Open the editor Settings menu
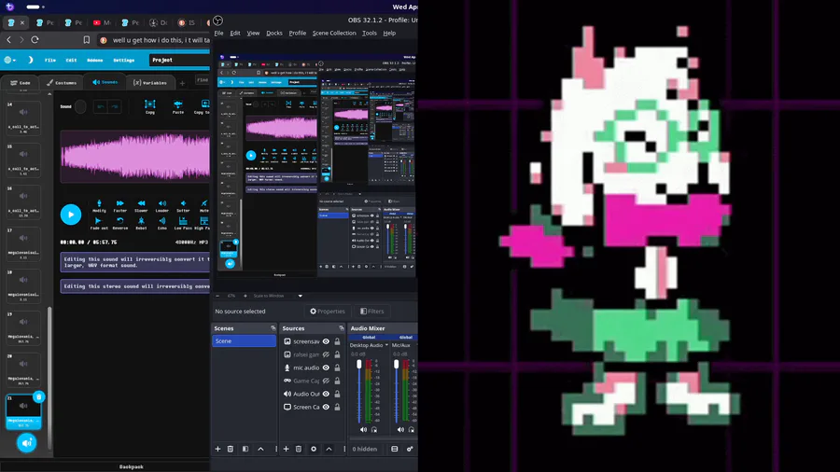This screenshot has height=472, width=840. pyautogui.click(x=124, y=61)
